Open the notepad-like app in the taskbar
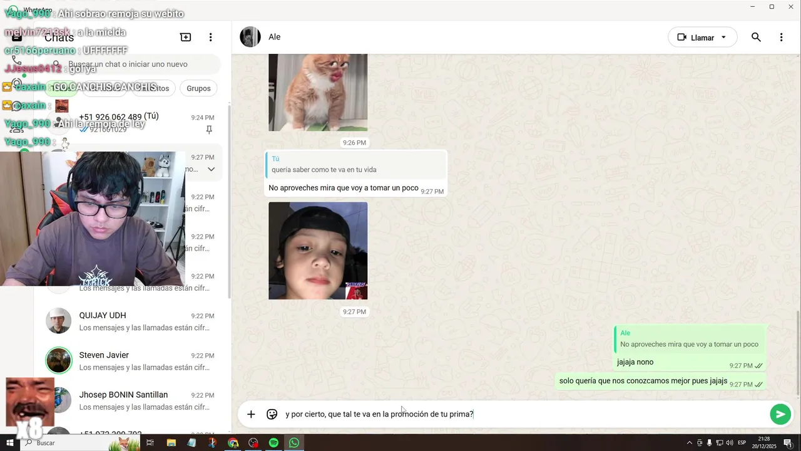 pos(191,443)
